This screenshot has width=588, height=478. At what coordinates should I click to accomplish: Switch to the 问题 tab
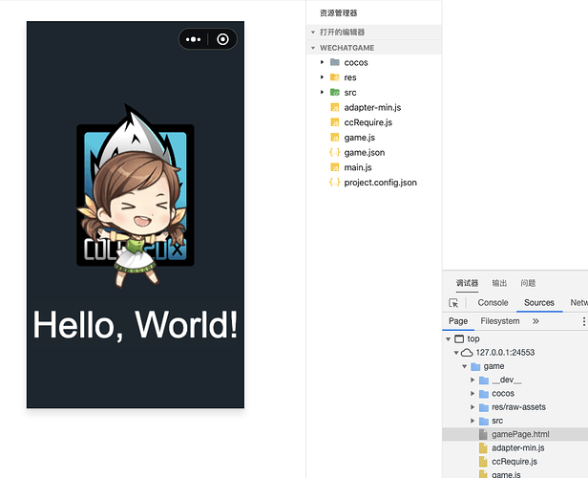528,283
